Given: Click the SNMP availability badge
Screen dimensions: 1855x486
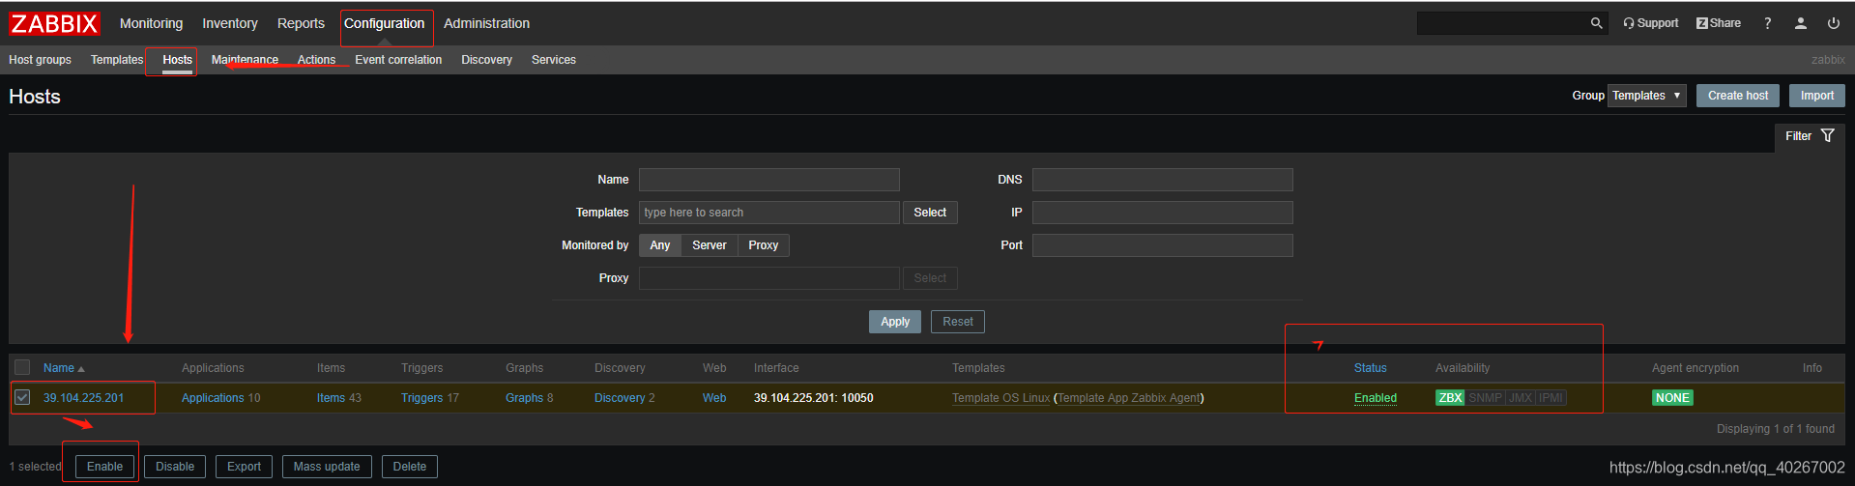Looking at the screenshot, I should coord(1486,398).
